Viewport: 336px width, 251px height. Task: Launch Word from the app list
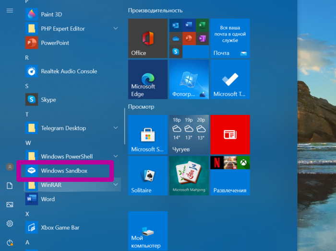48,199
